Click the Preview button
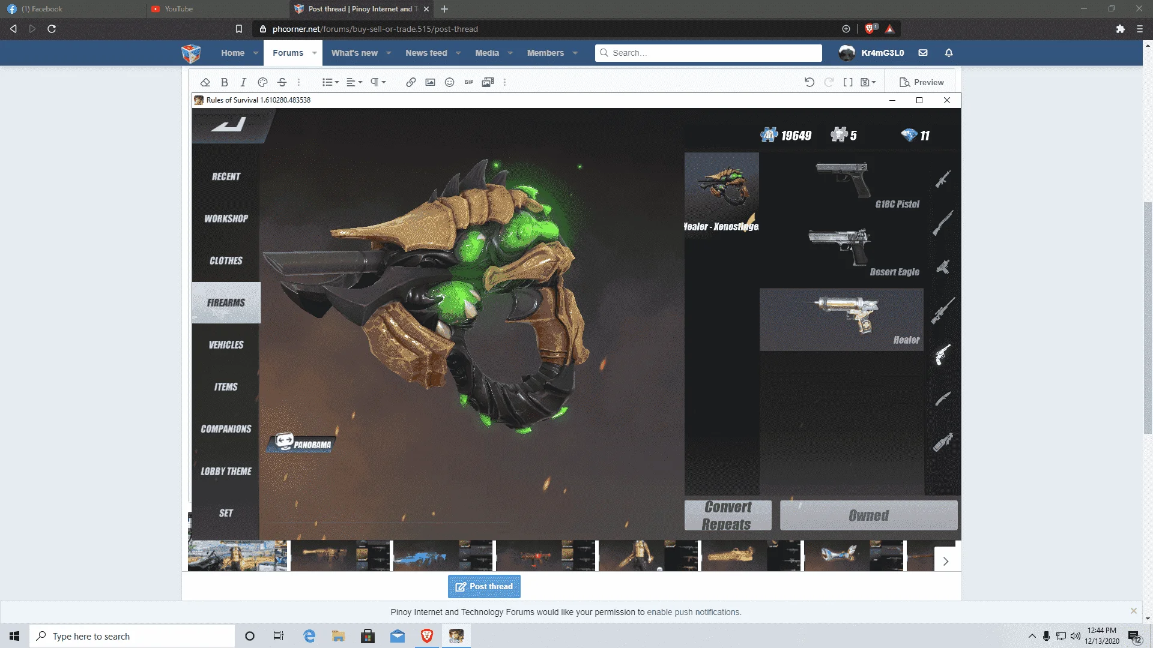1153x648 pixels. pos(922,82)
